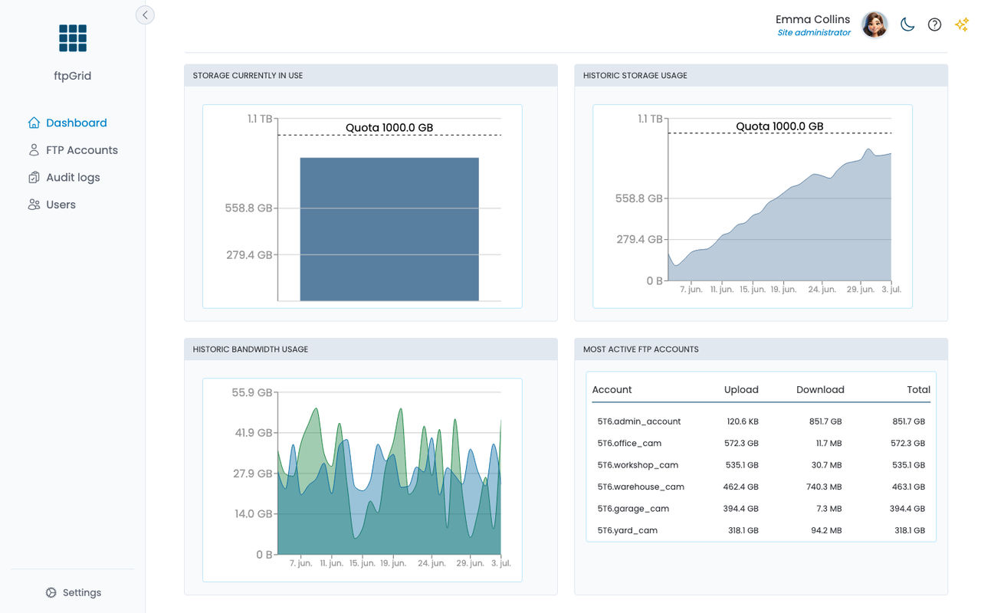Click the Audit logs clipboard icon

click(34, 178)
